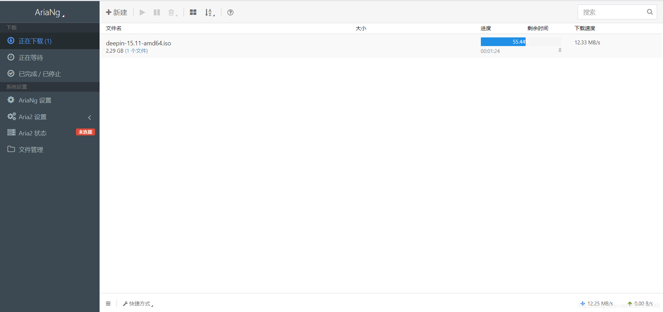
Task: Expand Aria2 设置 submenu
Action: pos(50,117)
